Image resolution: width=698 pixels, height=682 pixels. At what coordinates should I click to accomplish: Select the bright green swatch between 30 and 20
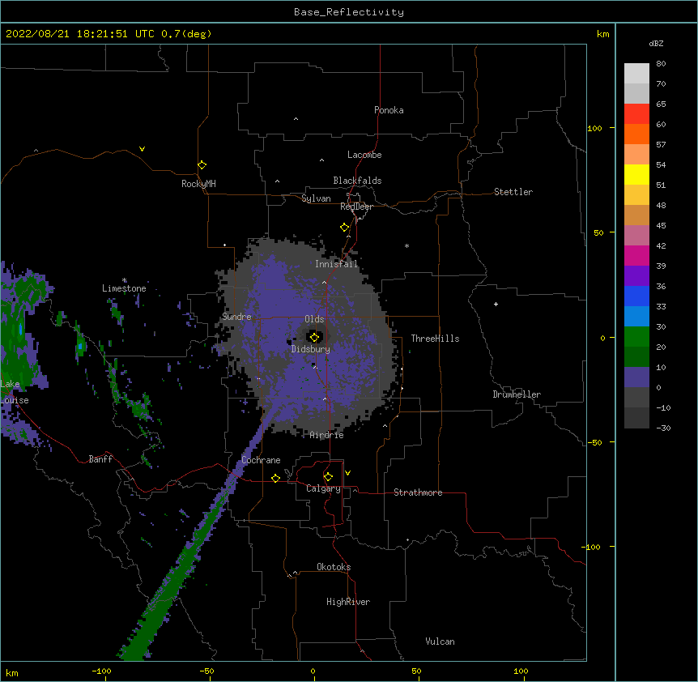click(636, 337)
